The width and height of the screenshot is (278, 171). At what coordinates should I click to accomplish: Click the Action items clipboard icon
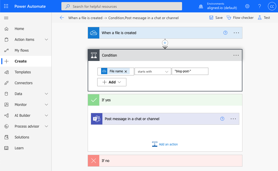6,40
